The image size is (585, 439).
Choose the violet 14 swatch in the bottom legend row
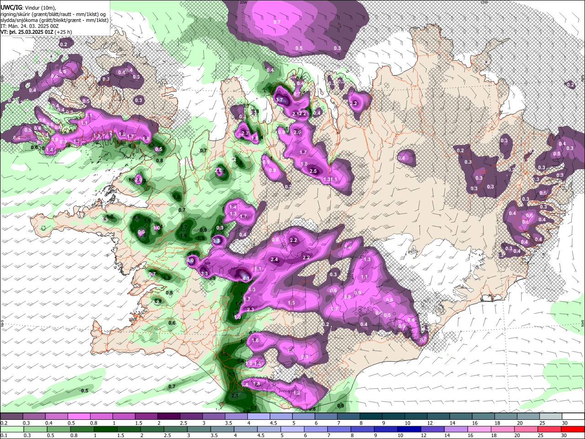pos(455,429)
